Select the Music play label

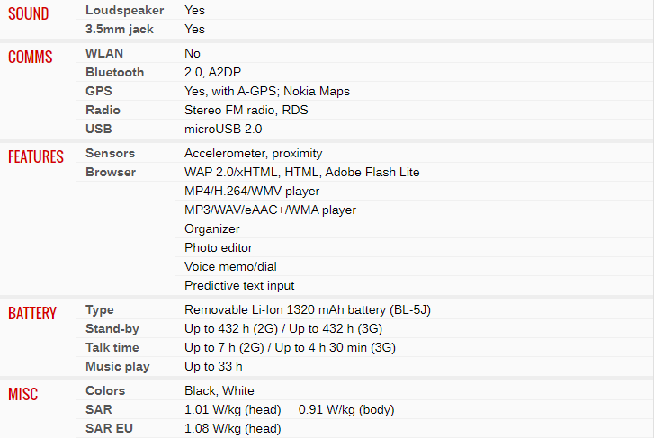[x=117, y=366]
